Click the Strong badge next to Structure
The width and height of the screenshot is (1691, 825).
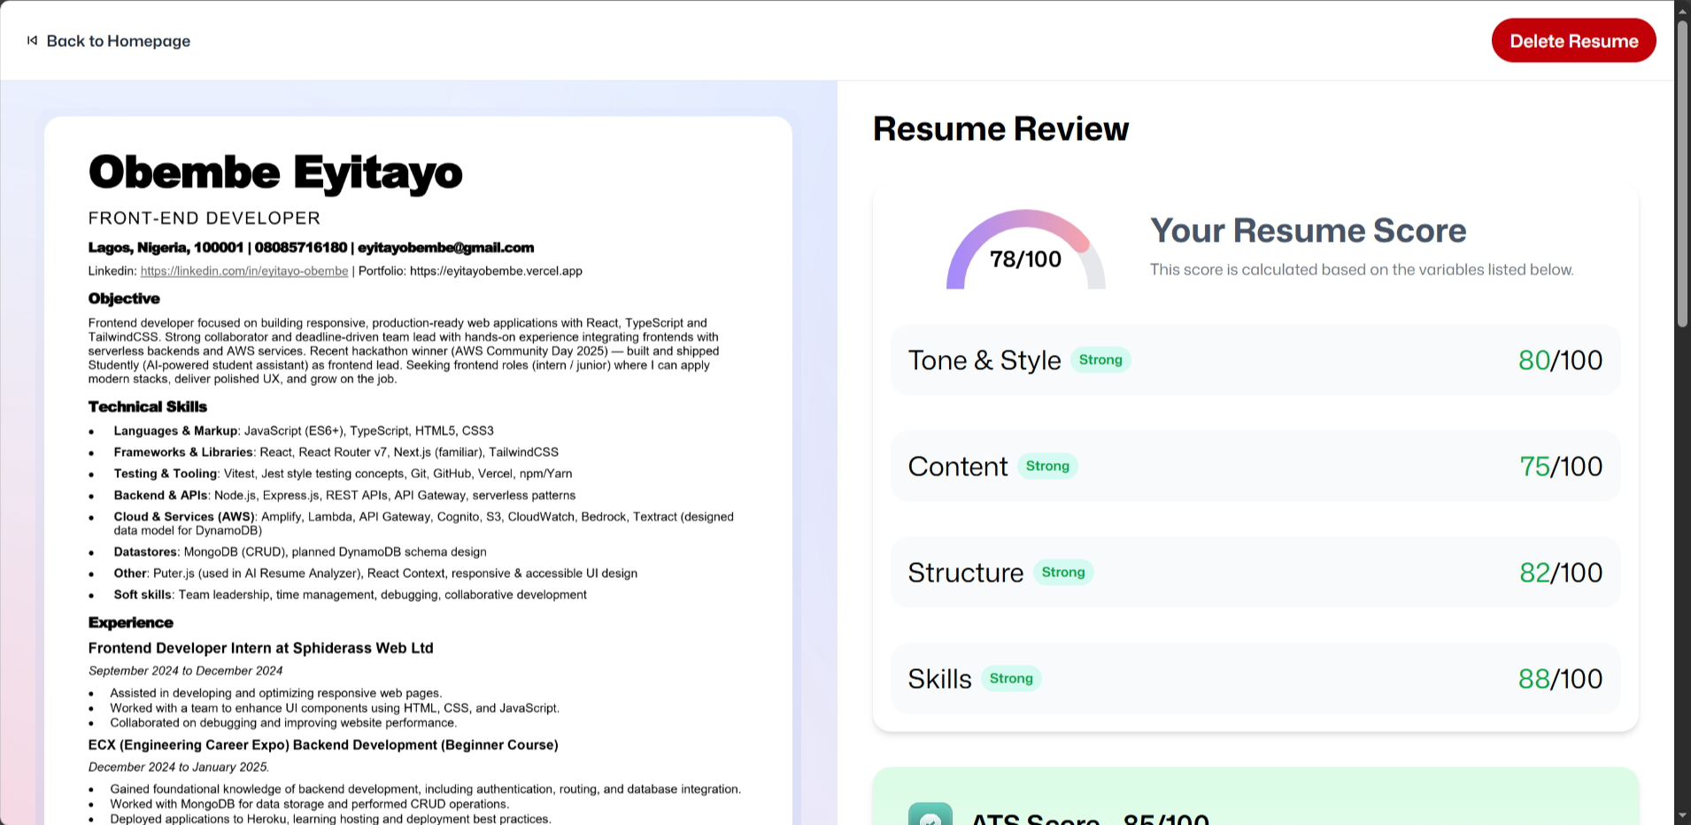tap(1063, 573)
